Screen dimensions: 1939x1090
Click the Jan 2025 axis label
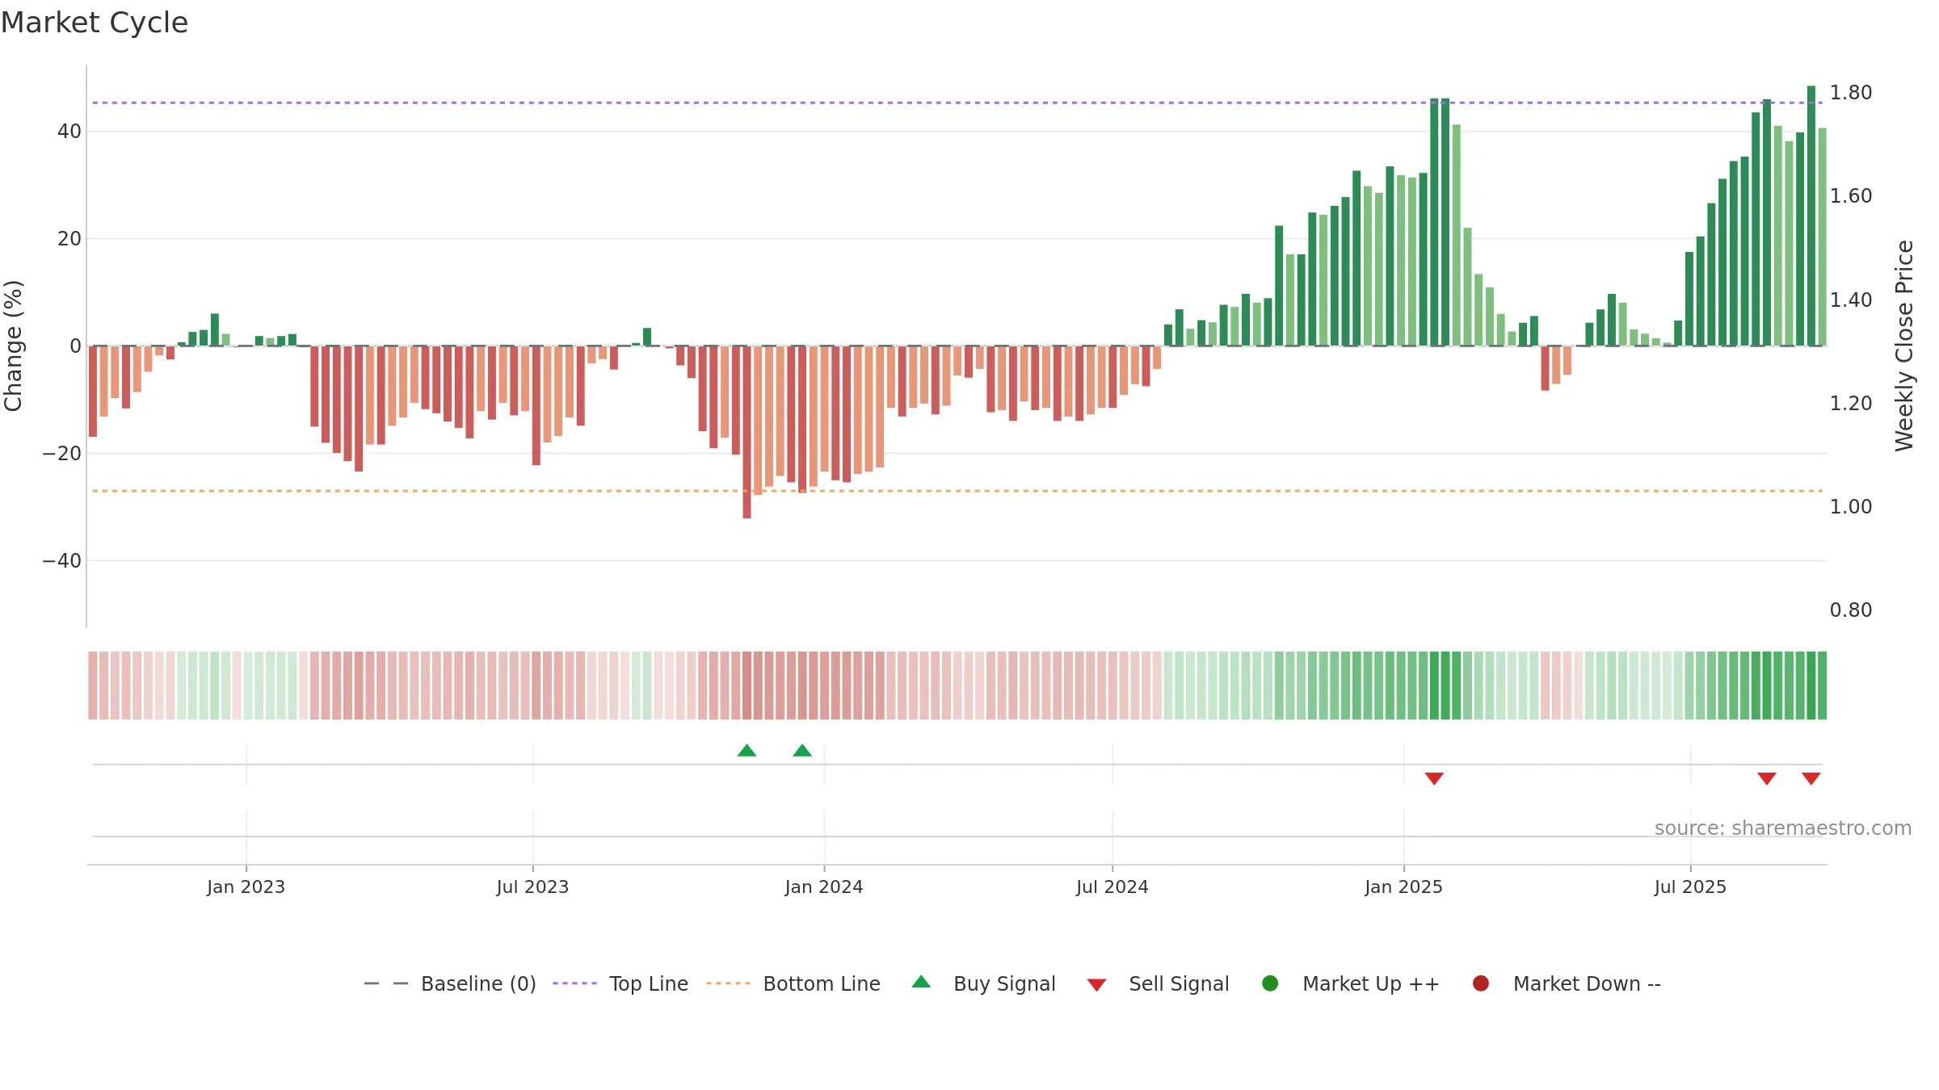click(x=1403, y=887)
